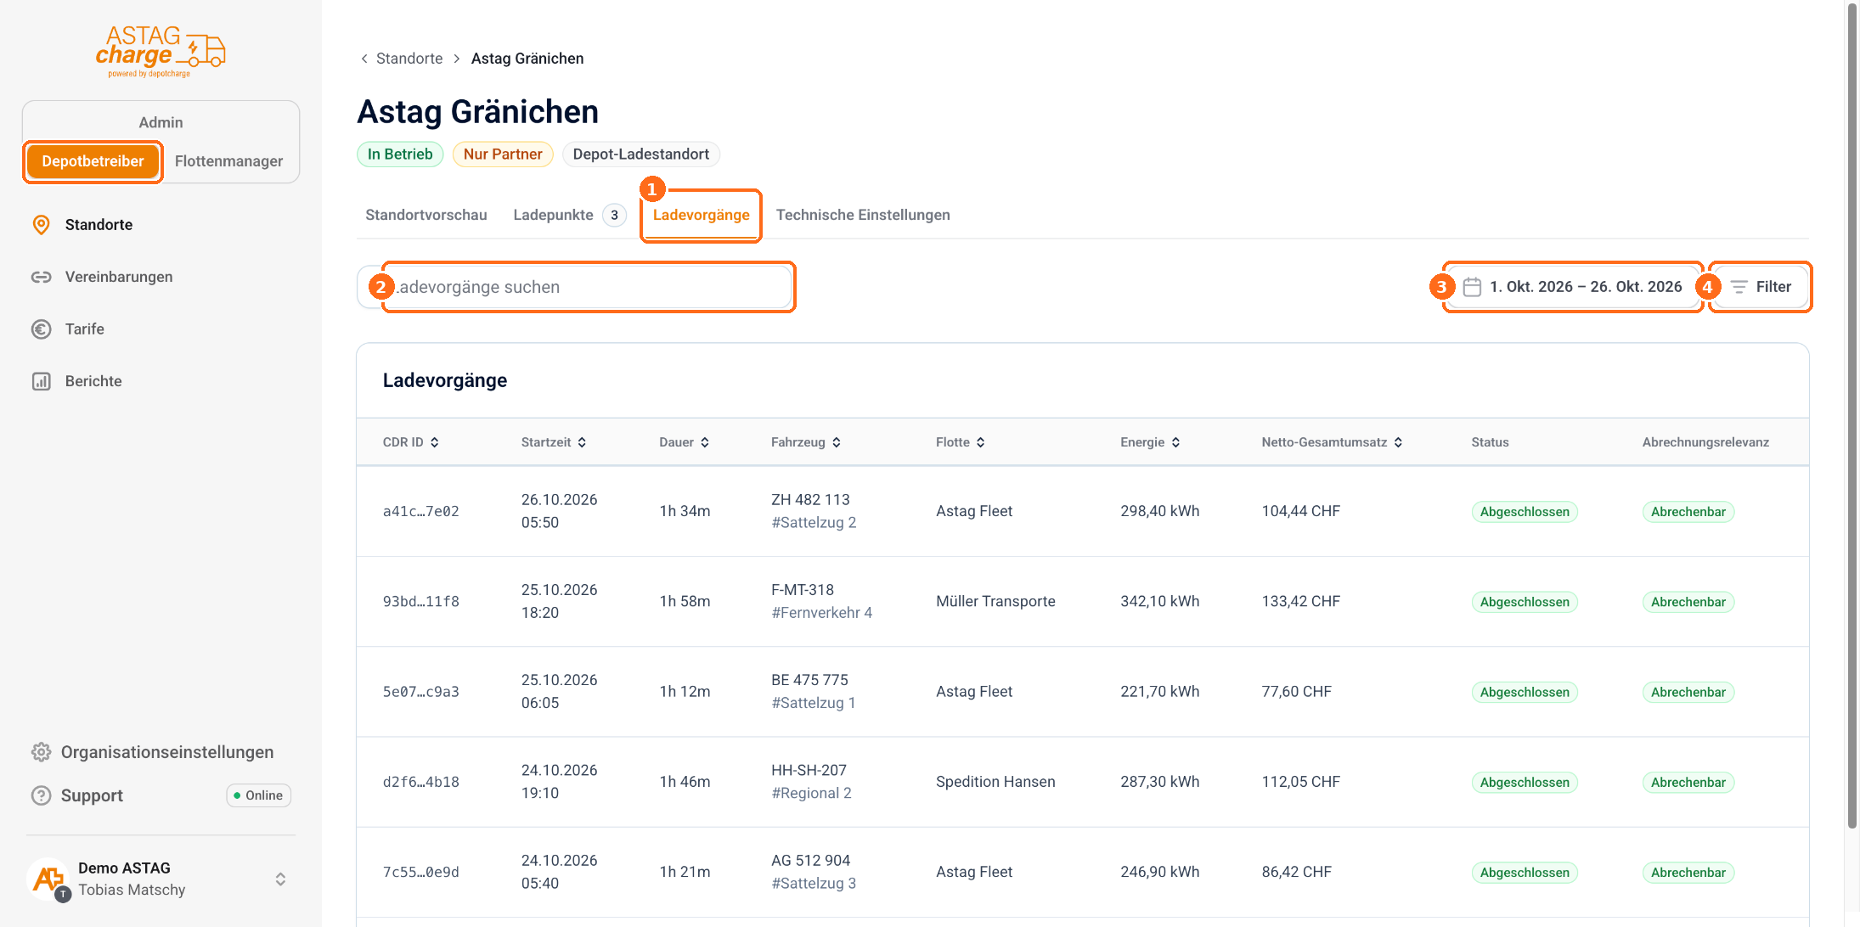Click the Berichte chart icon
Screen dimensions: 1860x927
coord(41,381)
